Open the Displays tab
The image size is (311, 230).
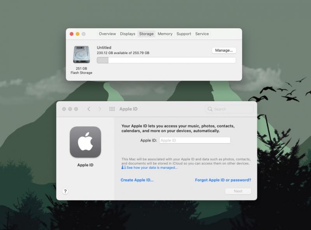click(128, 34)
